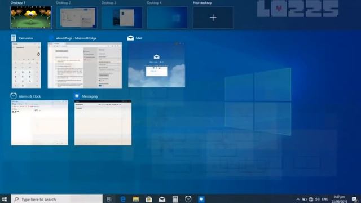Screen dimensions: 361x203
Task: Click the ENG language indicator
Action: (325, 199)
